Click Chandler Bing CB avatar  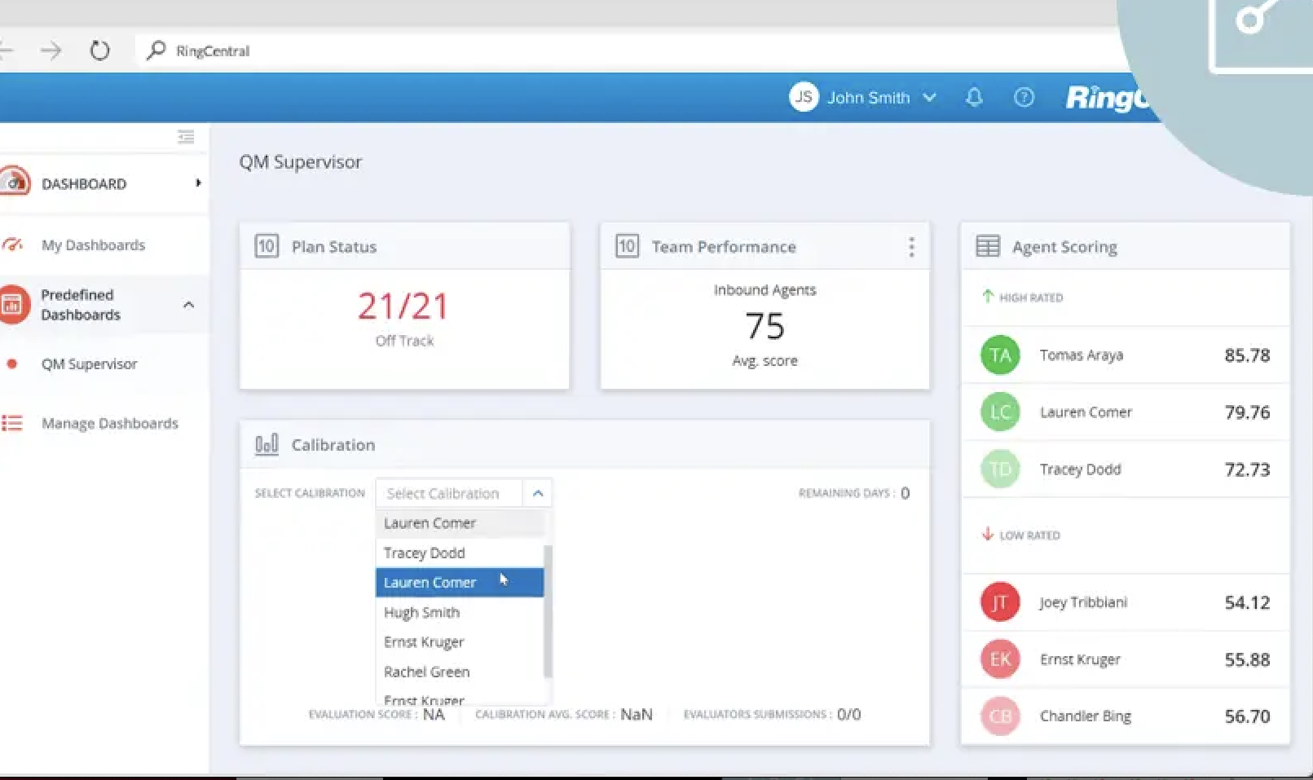(1000, 716)
